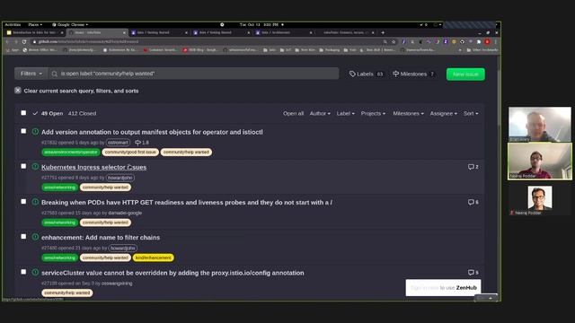
Task: Switch to the 'Istio / Architecture' tab
Action: (284, 32)
